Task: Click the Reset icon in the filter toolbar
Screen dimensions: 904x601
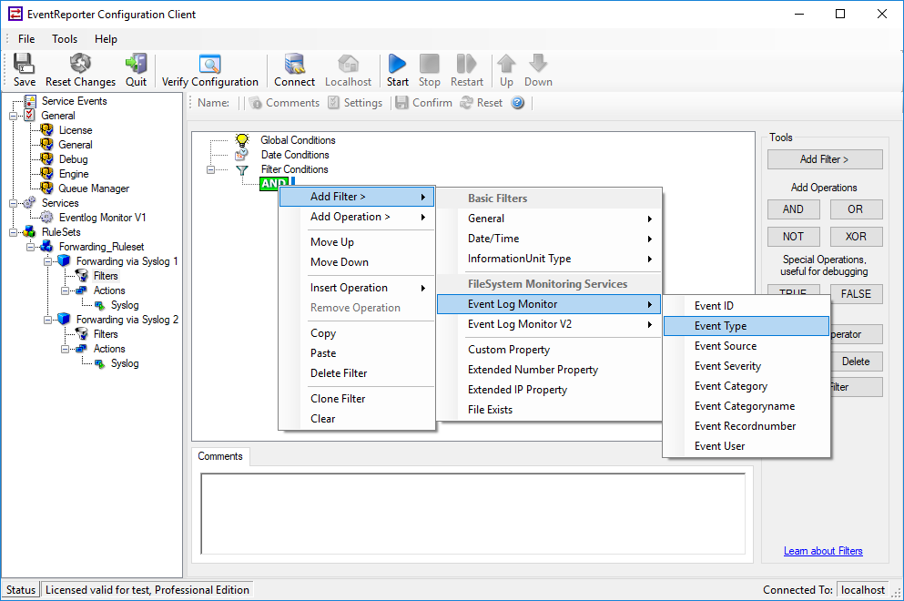Action: coord(466,103)
